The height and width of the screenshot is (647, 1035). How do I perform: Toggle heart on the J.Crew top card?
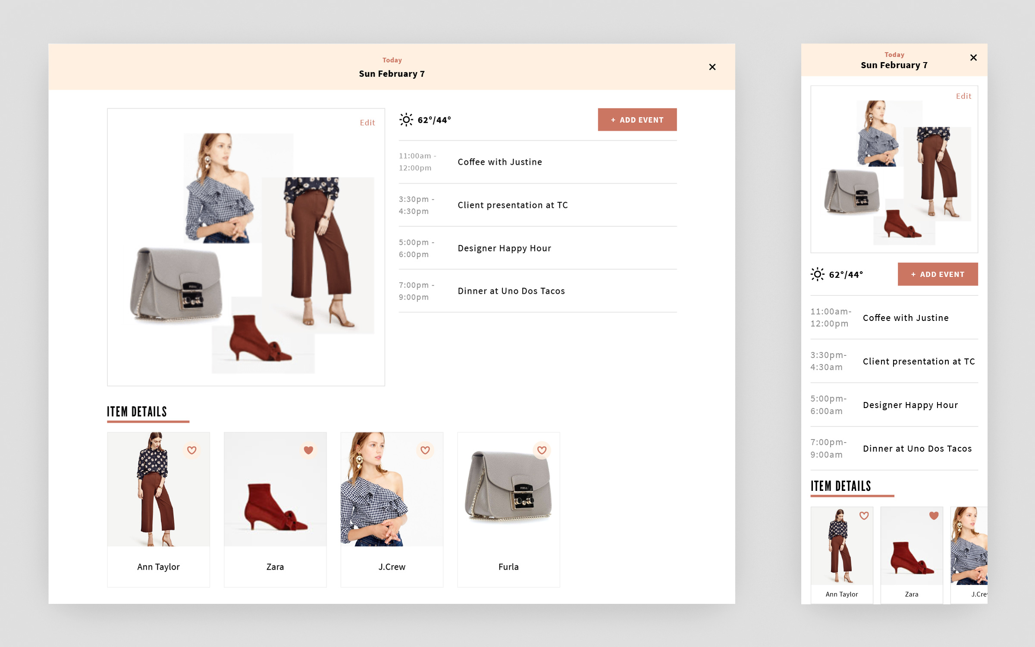(425, 450)
